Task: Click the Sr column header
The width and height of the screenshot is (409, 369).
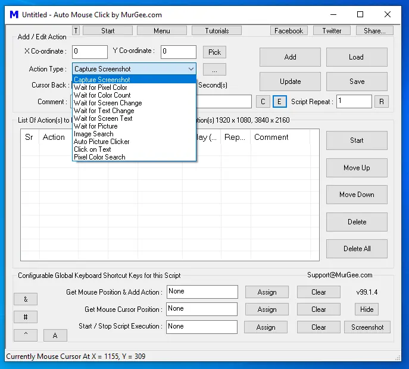Action: pyautogui.click(x=30, y=137)
